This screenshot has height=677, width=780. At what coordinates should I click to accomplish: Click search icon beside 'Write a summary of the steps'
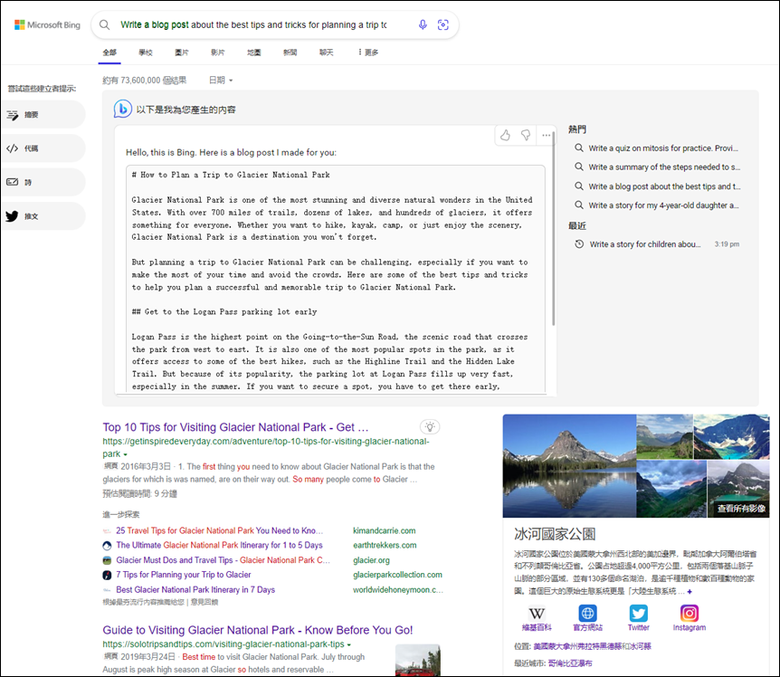pos(579,167)
